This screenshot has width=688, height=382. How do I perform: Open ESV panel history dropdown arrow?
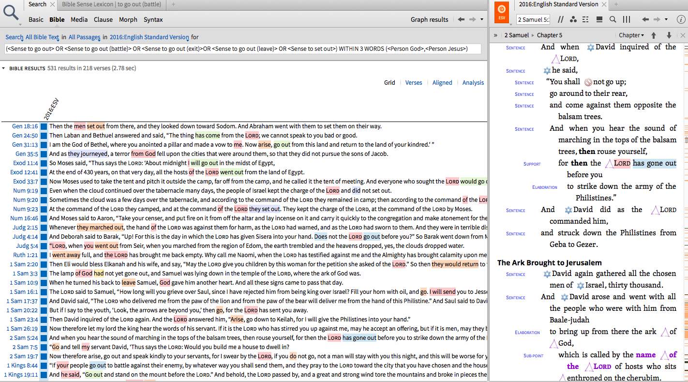pyautogui.click(x=666, y=20)
